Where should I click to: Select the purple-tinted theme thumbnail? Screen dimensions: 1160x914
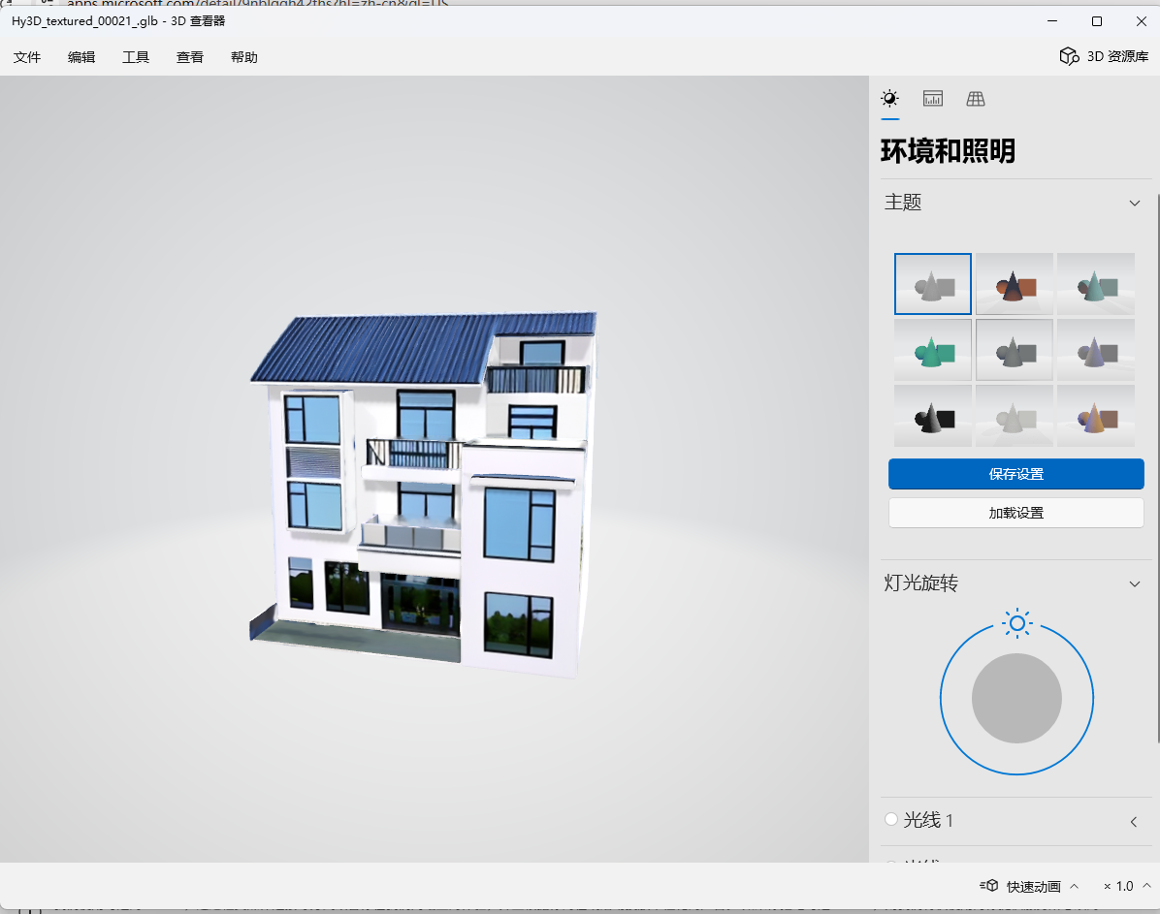coord(1096,350)
